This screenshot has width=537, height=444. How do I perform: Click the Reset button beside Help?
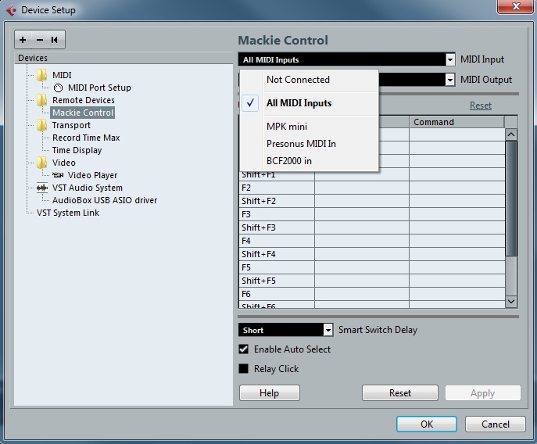(x=400, y=392)
